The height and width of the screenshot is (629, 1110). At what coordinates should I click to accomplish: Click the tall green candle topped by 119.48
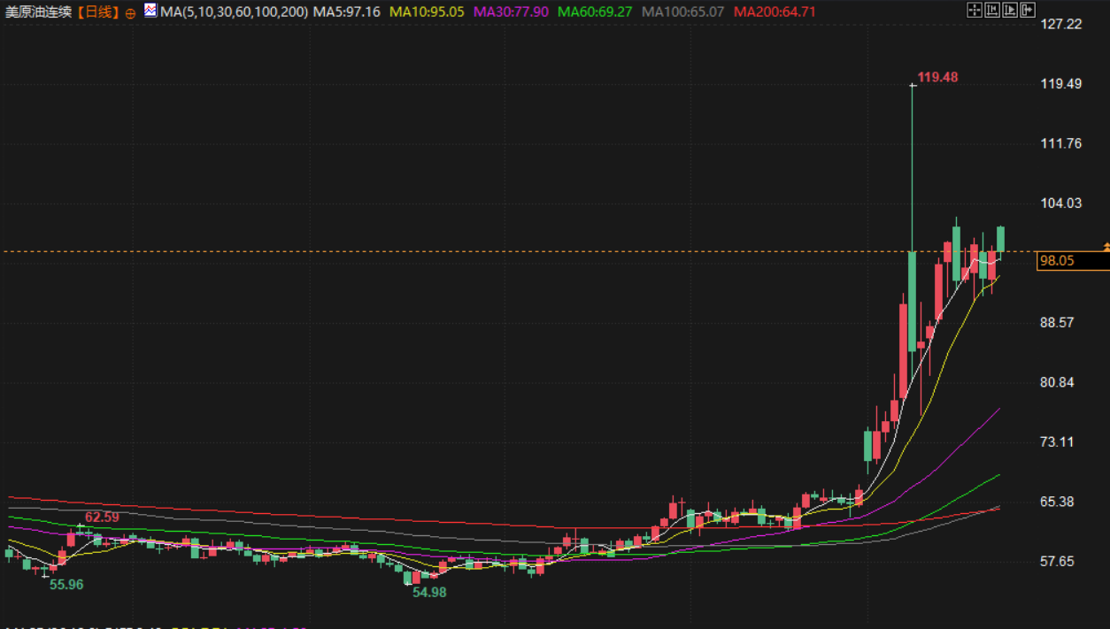912,301
